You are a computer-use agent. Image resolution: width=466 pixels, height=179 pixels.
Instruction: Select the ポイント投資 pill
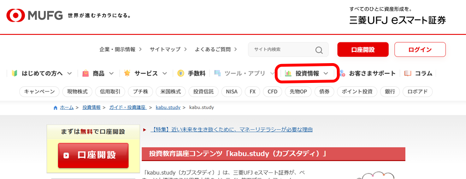357,91
